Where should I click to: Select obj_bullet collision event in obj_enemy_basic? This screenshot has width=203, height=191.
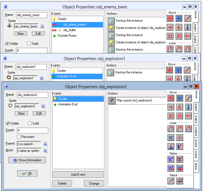click(78, 30)
